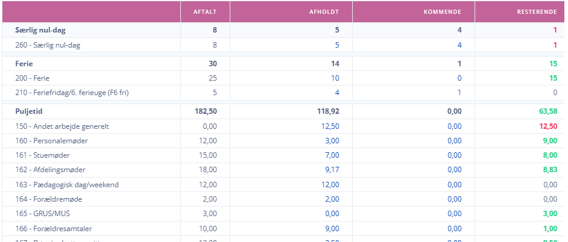Open afholdt 12,00 for Pædagogisk dag/weekend

point(330,185)
